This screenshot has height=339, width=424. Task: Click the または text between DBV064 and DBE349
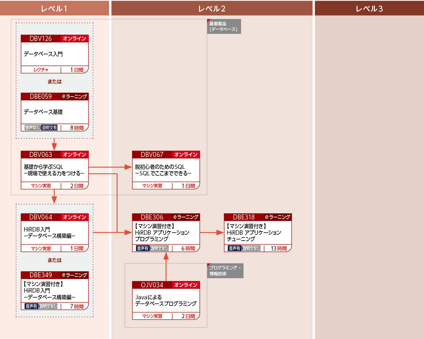coord(55,260)
